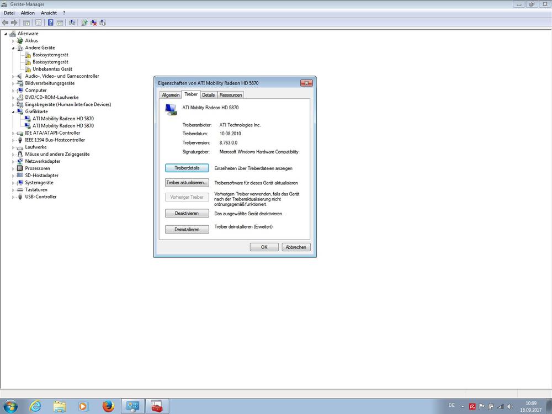Image resolution: width=552 pixels, height=414 pixels.
Task: Click the toolbar Help question mark icon
Action: coord(50,23)
